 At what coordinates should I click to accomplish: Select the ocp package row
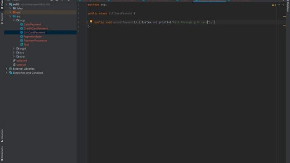[x=40, y=20]
